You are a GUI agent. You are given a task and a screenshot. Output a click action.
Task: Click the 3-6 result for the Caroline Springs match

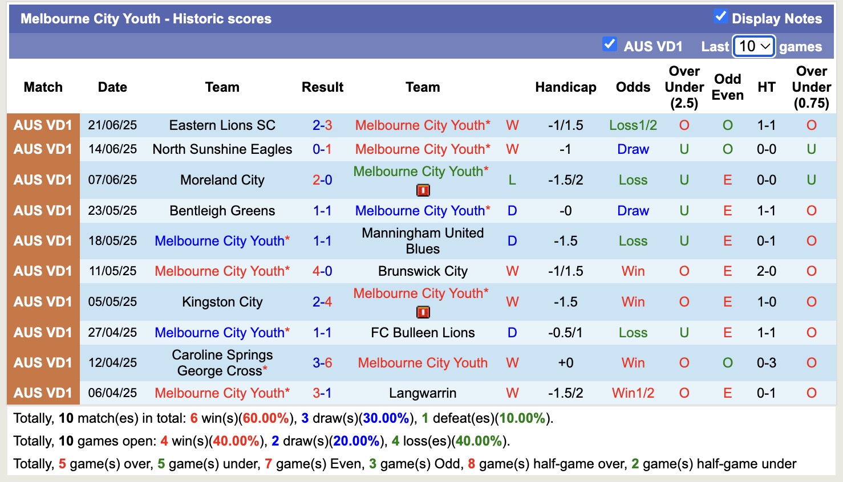[x=323, y=363]
